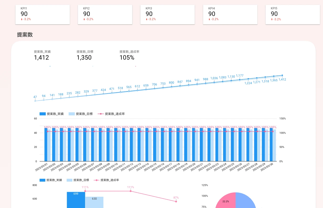Click the red down arrow in KPI3 card
The width and height of the screenshot is (323, 208).
point(147,19)
